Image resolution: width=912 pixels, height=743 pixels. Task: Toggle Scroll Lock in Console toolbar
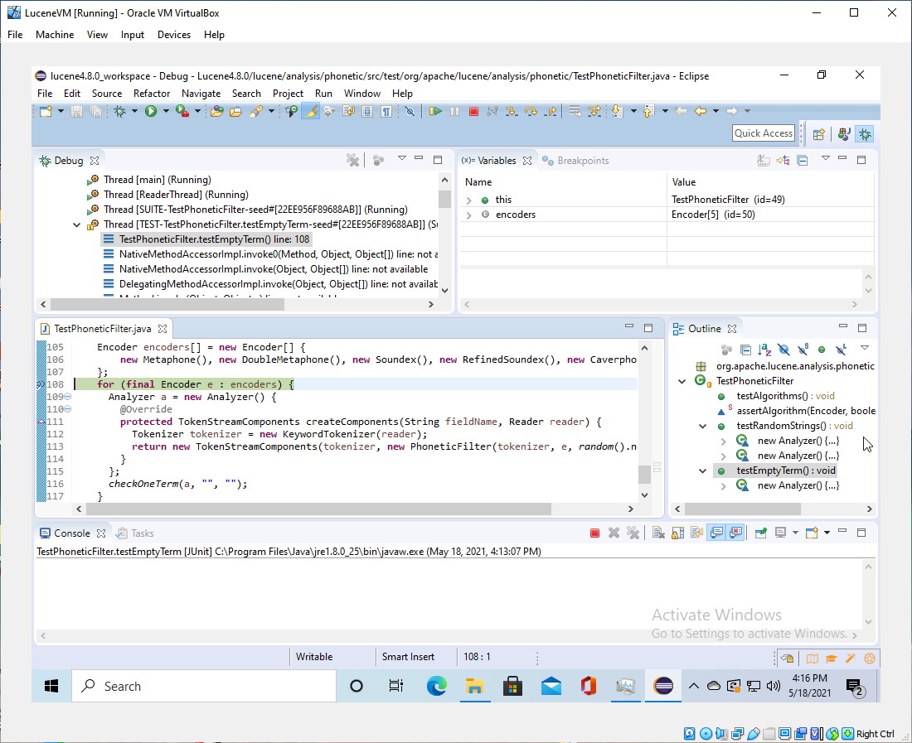677,533
